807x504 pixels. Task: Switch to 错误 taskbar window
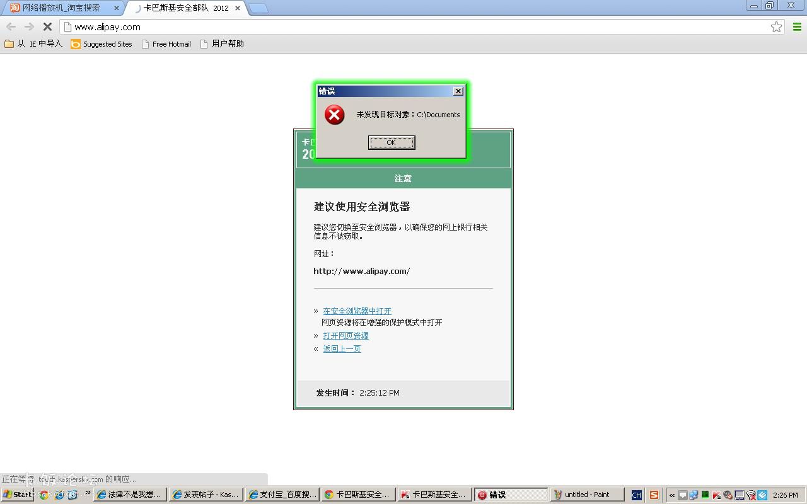click(x=511, y=495)
